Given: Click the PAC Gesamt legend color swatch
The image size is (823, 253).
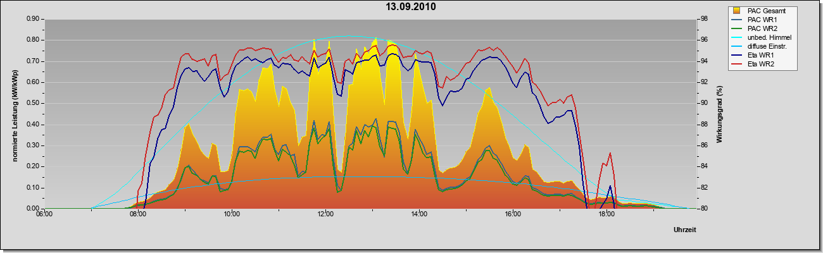Looking at the screenshot, I should click(x=737, y=11).
